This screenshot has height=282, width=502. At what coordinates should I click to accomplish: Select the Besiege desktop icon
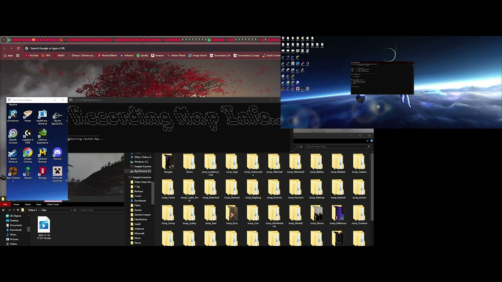[42, 173]
